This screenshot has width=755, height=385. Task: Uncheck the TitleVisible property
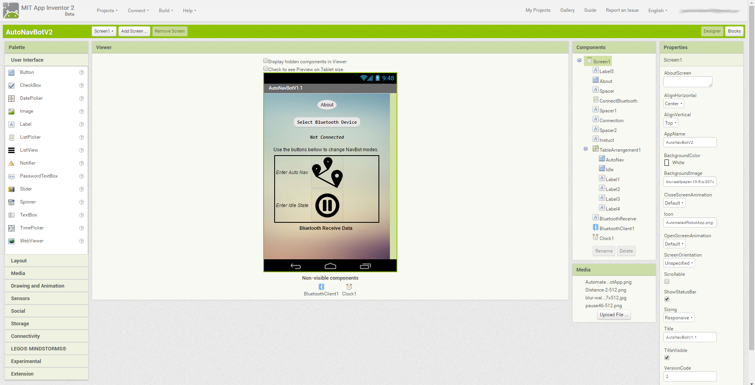[667, 358]
